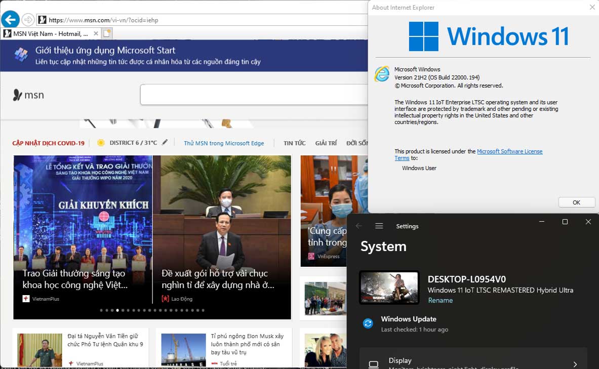The height and width of the screenshot is (369, 599).
Task: Close the About Internet Explorer dialog
Action: [592, 7]
